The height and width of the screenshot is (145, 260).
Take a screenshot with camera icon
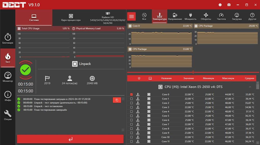[x=229, y=5]
